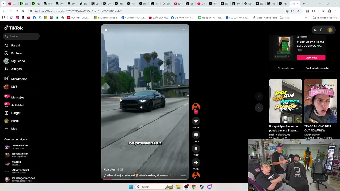Image resolution: width=340 pixels, height=191 pixels.
Task: Open the #fordmustang hashtag
Action: [x=147, y=175]
